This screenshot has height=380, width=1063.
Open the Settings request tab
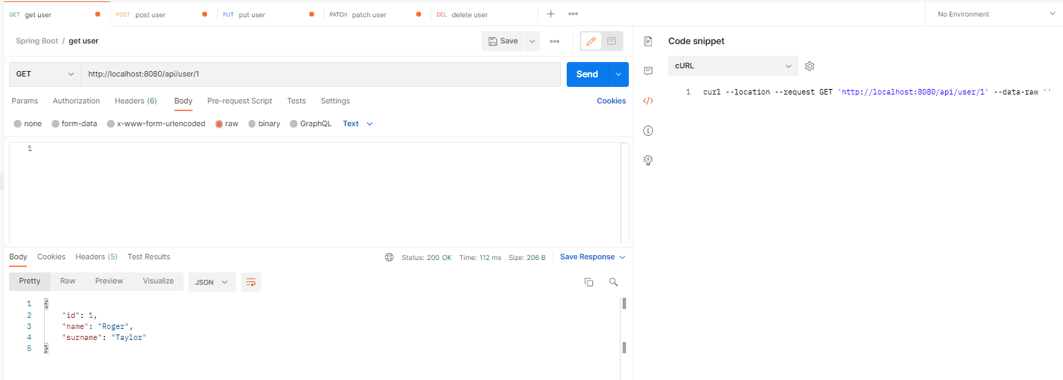(335, 101)
